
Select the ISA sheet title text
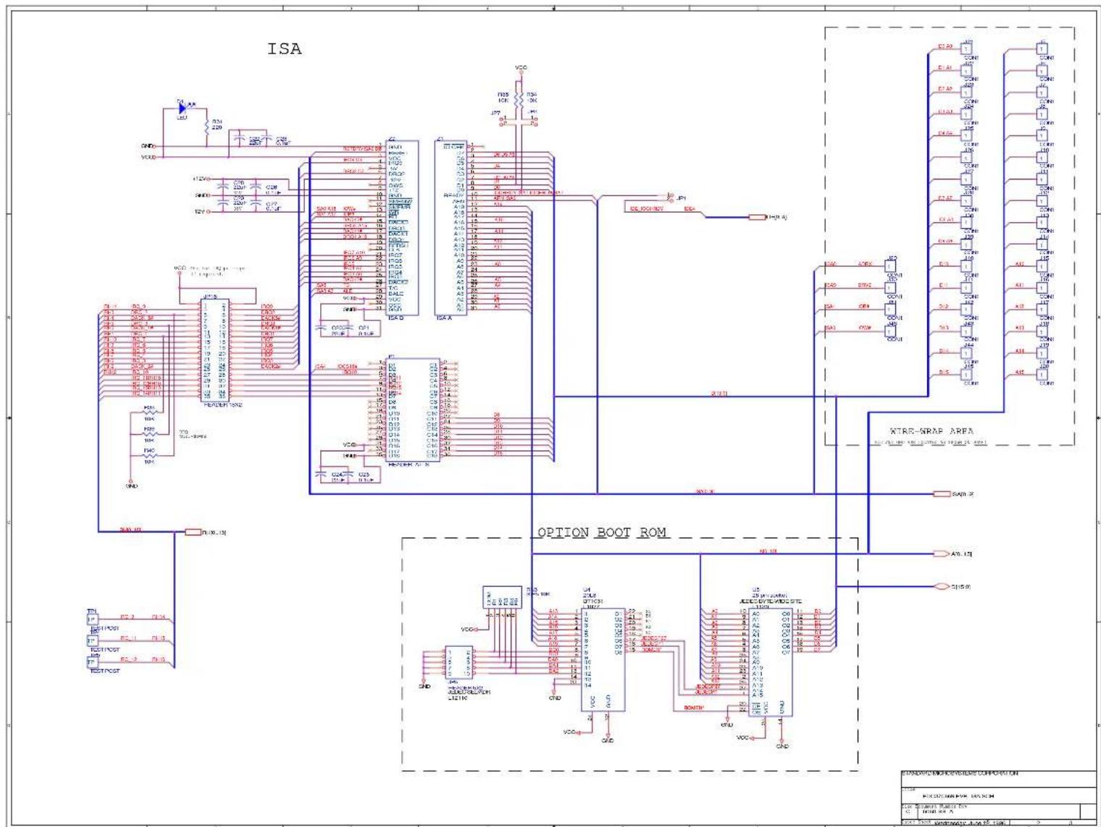(284, 49)
